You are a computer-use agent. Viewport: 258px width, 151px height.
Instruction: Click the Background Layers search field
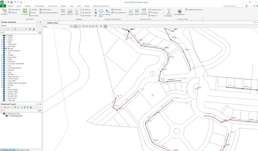[x=19, y=111]
